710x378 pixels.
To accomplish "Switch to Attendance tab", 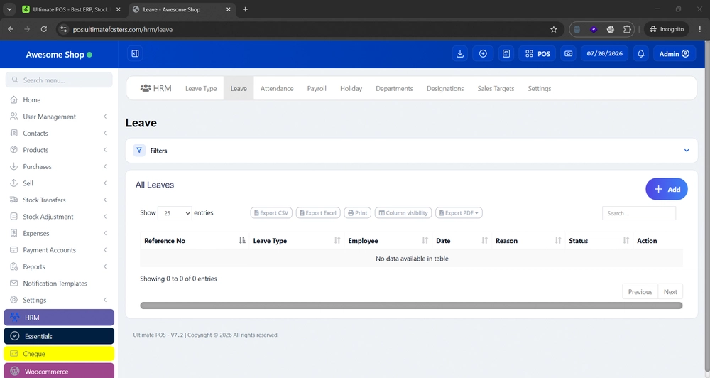I will 277,88.
